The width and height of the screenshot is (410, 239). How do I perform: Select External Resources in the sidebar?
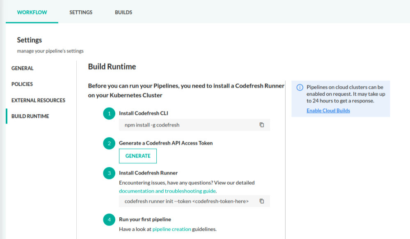coord(38,100)
